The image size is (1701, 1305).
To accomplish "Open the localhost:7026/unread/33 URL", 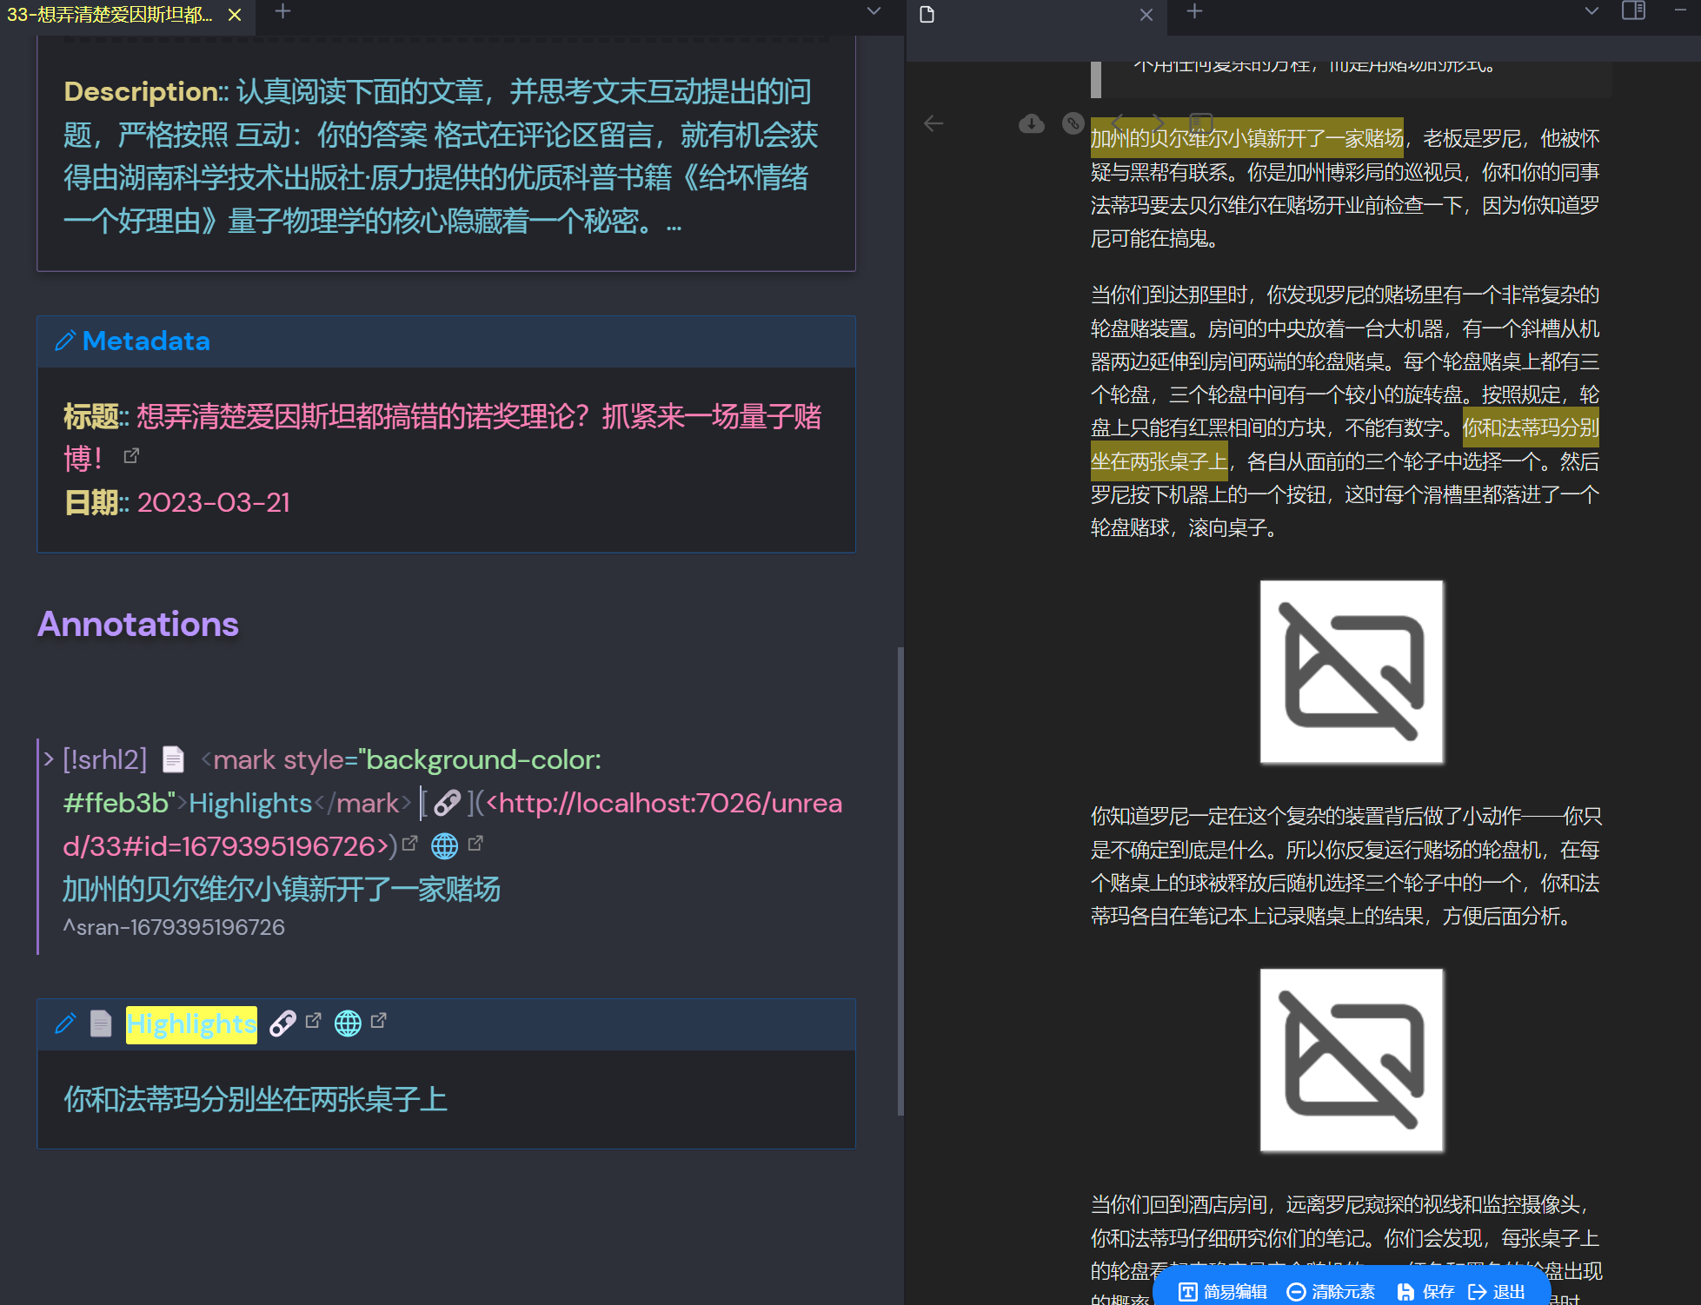I will pos(452,825).
